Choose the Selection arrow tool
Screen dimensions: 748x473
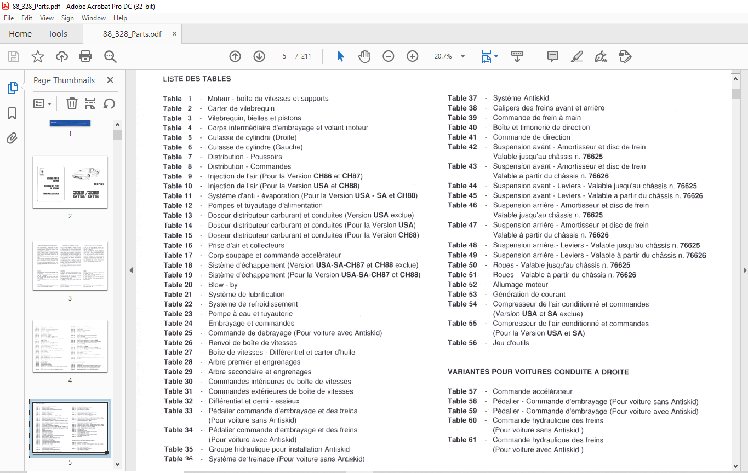(x=340, y=56)
